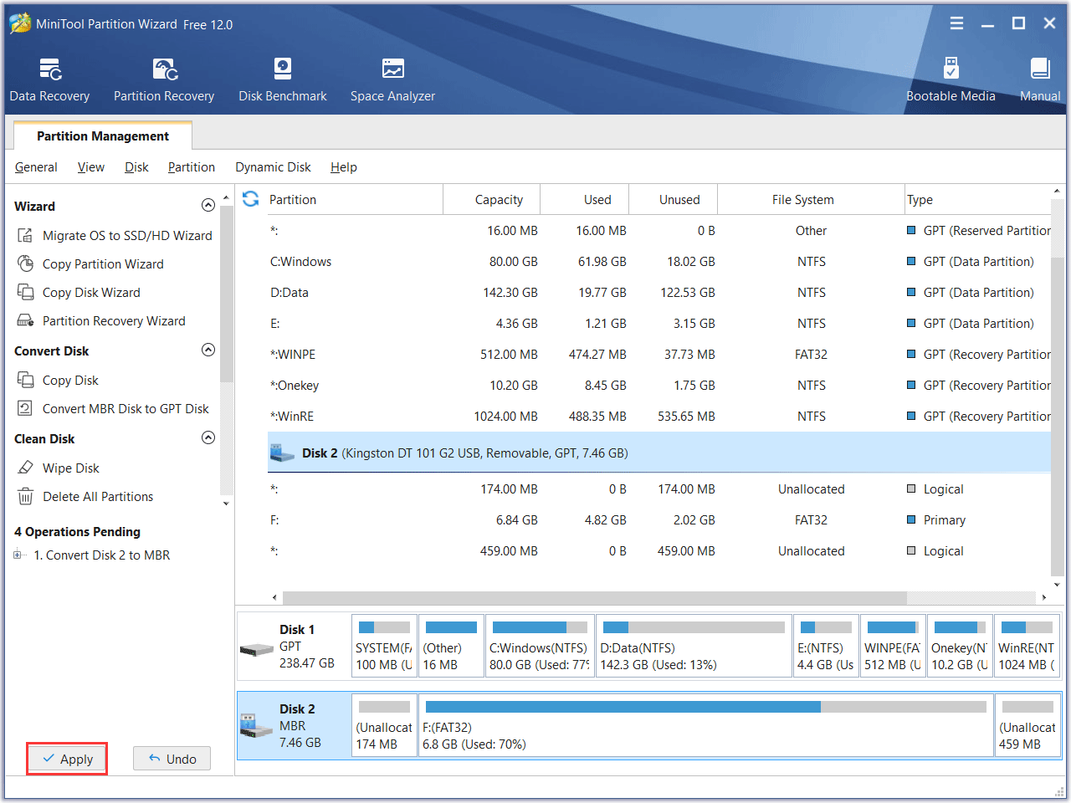Open the Help menu
This screenshot has width=1071, height=803.
(344, 167)
